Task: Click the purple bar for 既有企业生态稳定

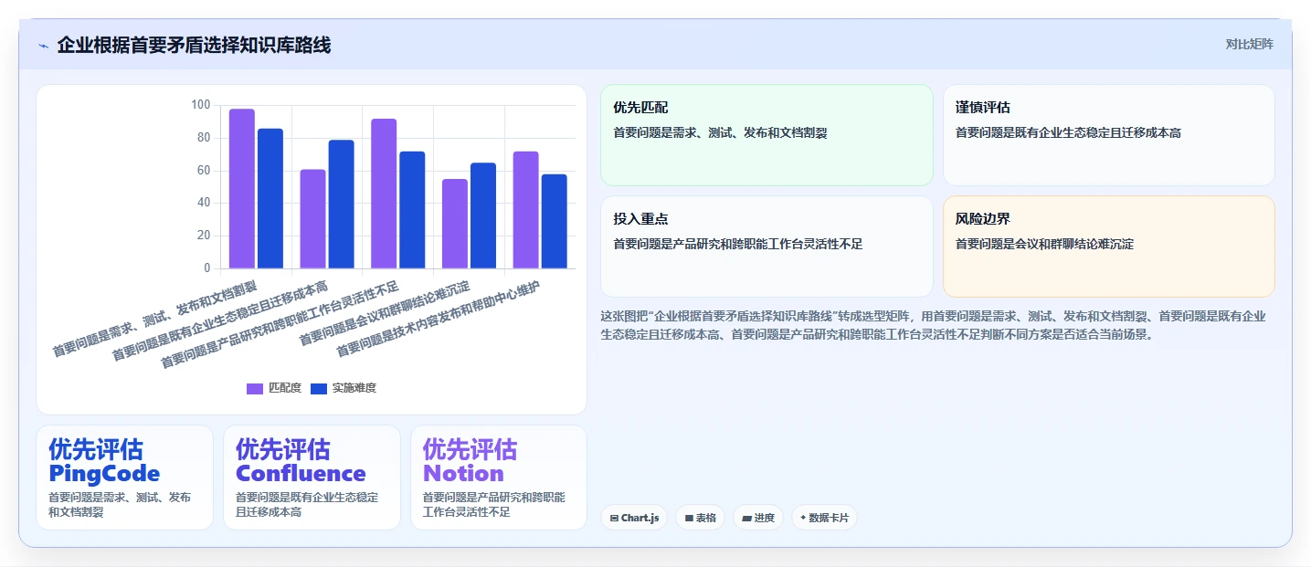Action: point(312,219)
